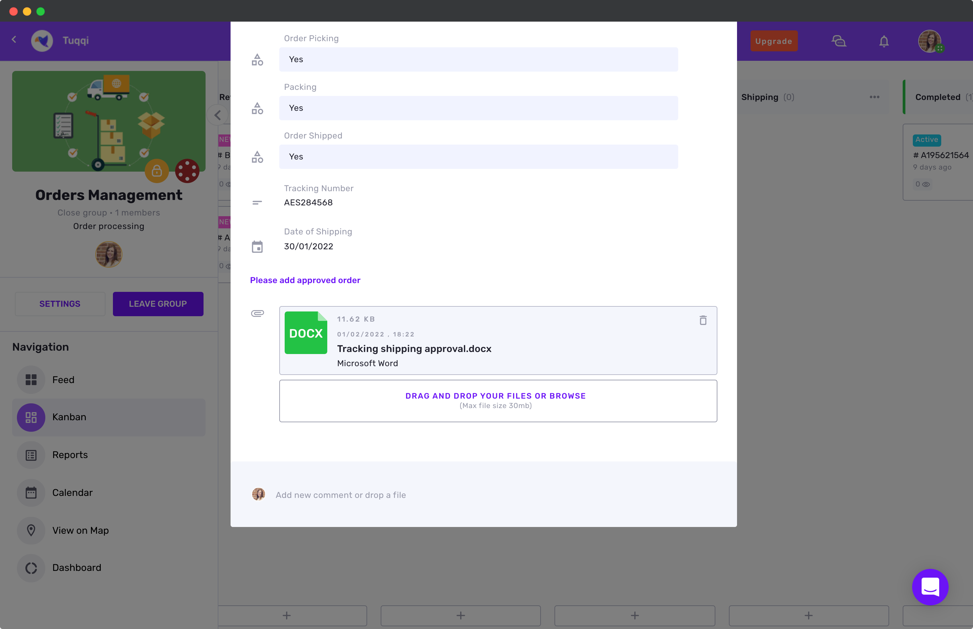The width and height of the screenshot is (973, 629).
Task: Go to Reports in navigation
Action: tap(70, 455)
